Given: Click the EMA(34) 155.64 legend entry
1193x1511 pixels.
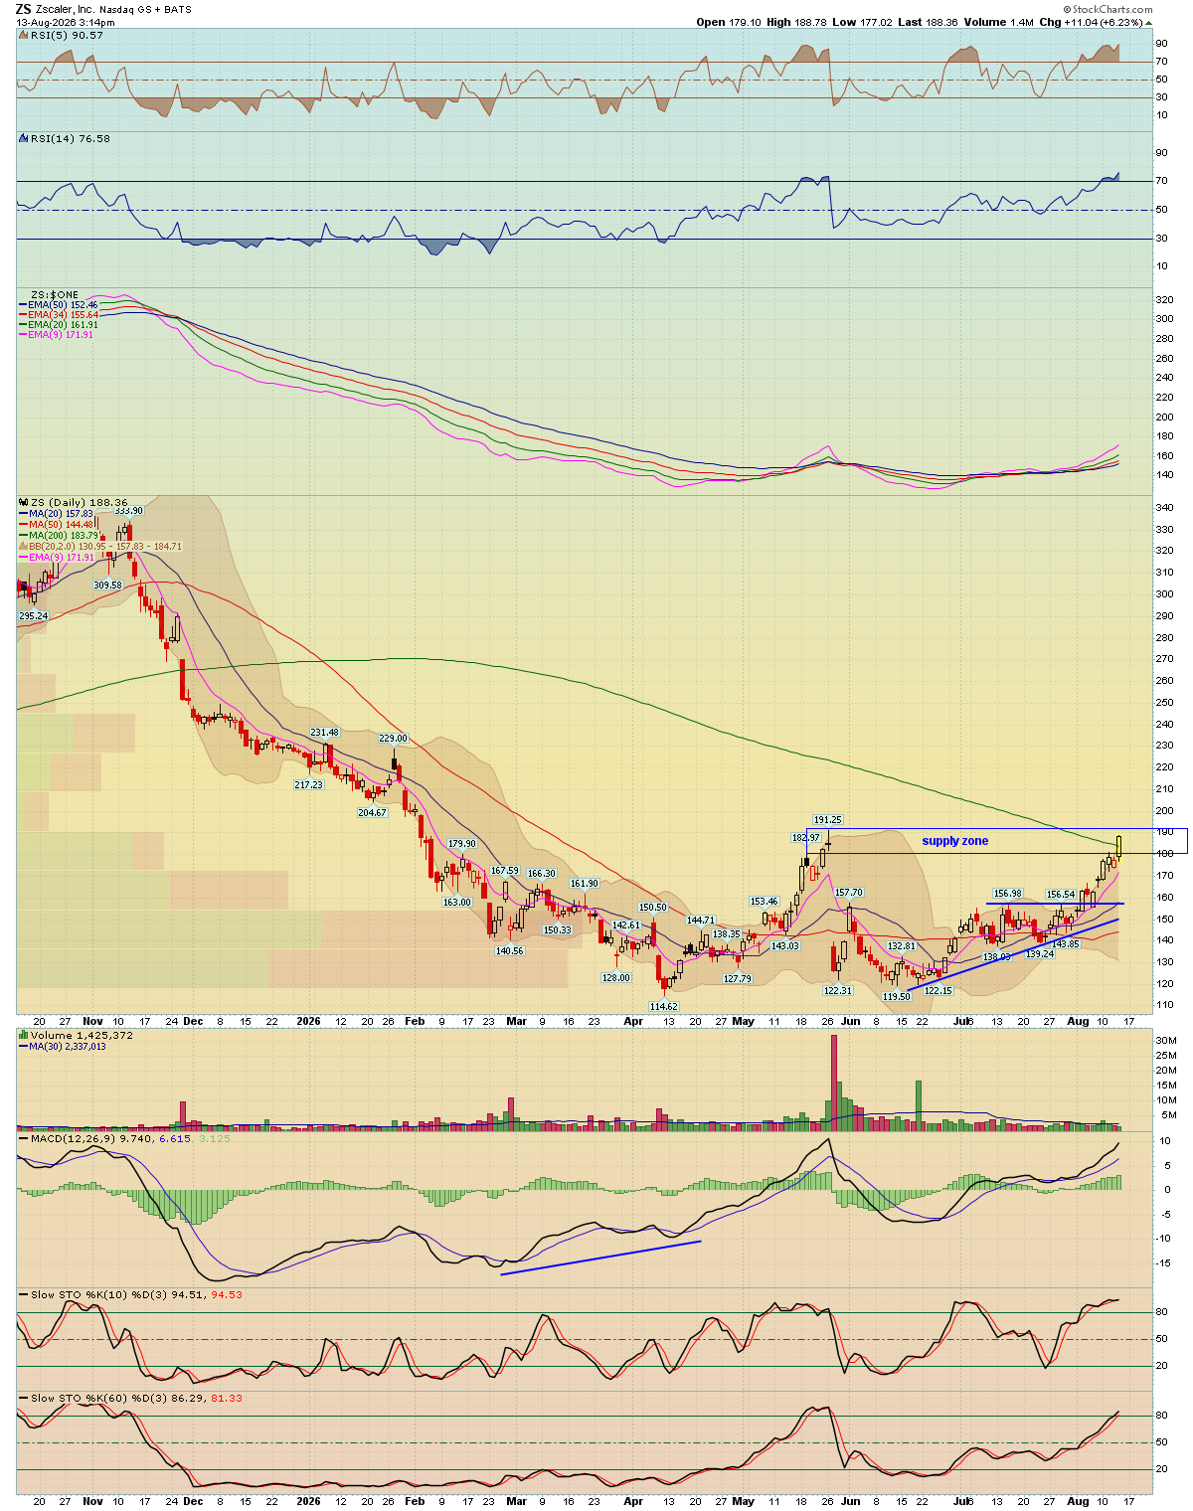Looking at the screenshot, I should click(63, 315).
